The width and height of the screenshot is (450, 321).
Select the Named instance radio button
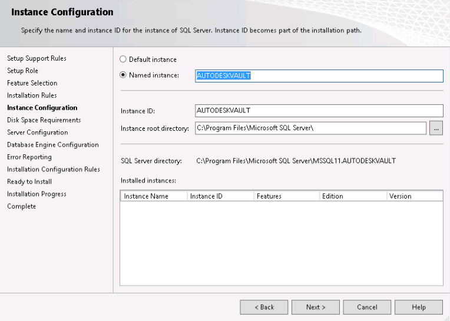click(123, 75)
